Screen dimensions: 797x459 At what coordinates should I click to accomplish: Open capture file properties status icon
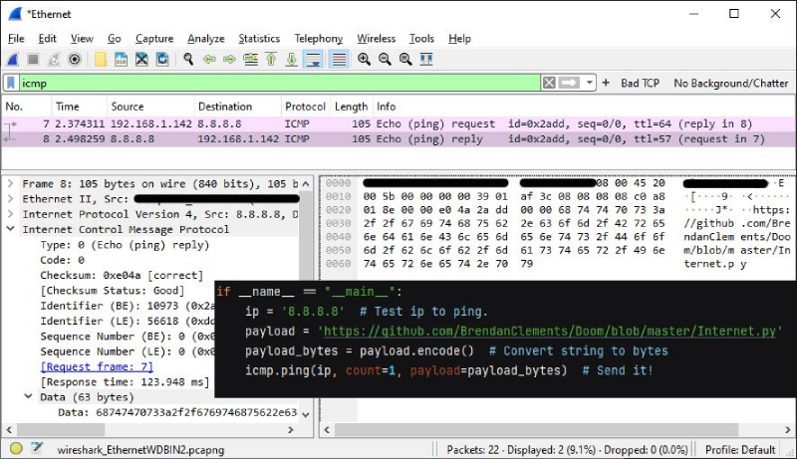37,448
